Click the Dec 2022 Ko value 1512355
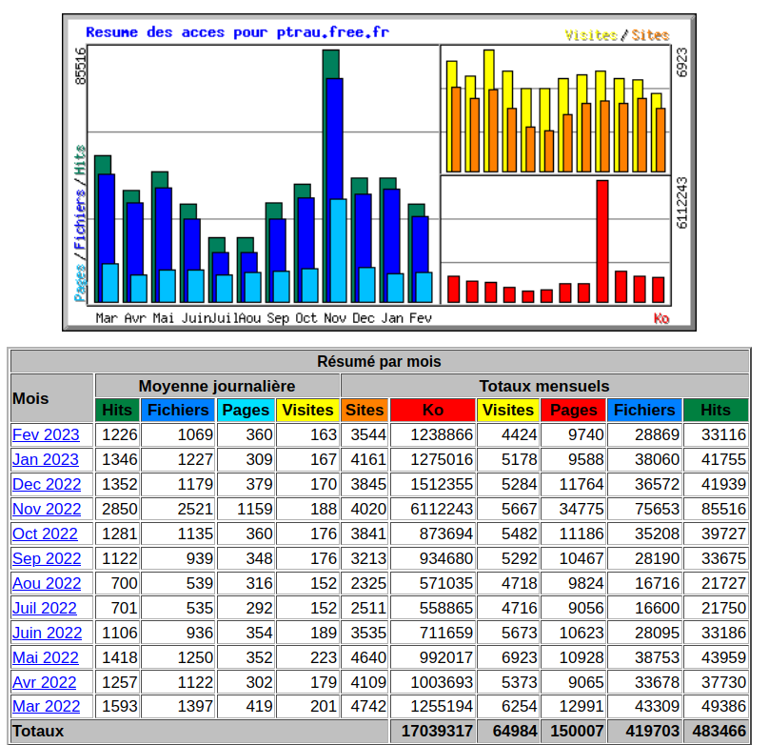The width and height of the screenshot is (769, 745). (442, 484)
